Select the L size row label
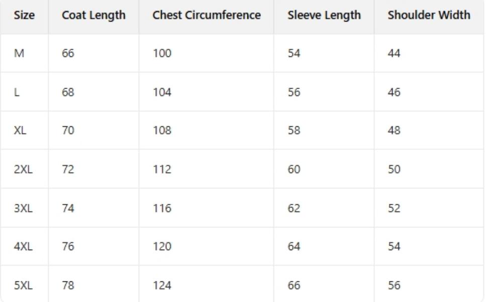Screen dimensions: 486x302 (x=17, y=92)
